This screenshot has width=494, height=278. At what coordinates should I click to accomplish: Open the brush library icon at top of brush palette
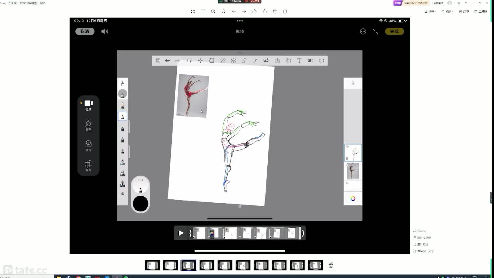[x=122, y=83]
